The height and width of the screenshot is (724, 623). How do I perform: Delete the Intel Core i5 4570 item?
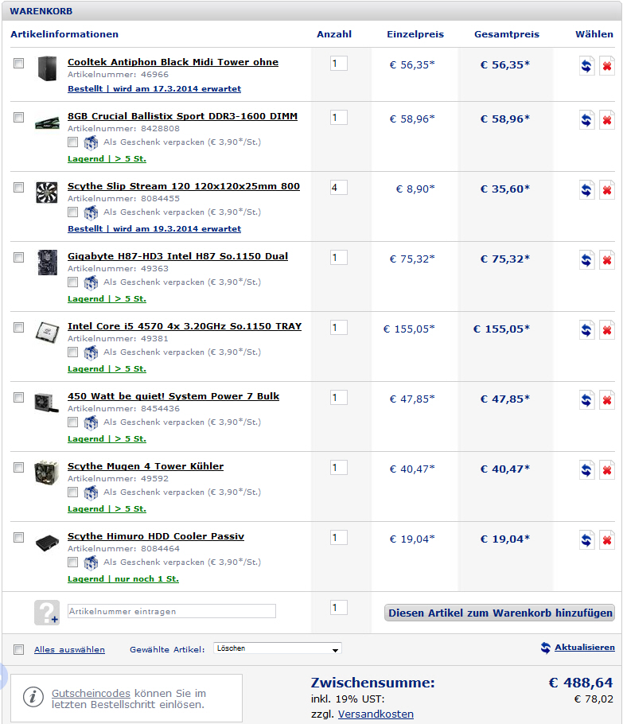(607, 329)
